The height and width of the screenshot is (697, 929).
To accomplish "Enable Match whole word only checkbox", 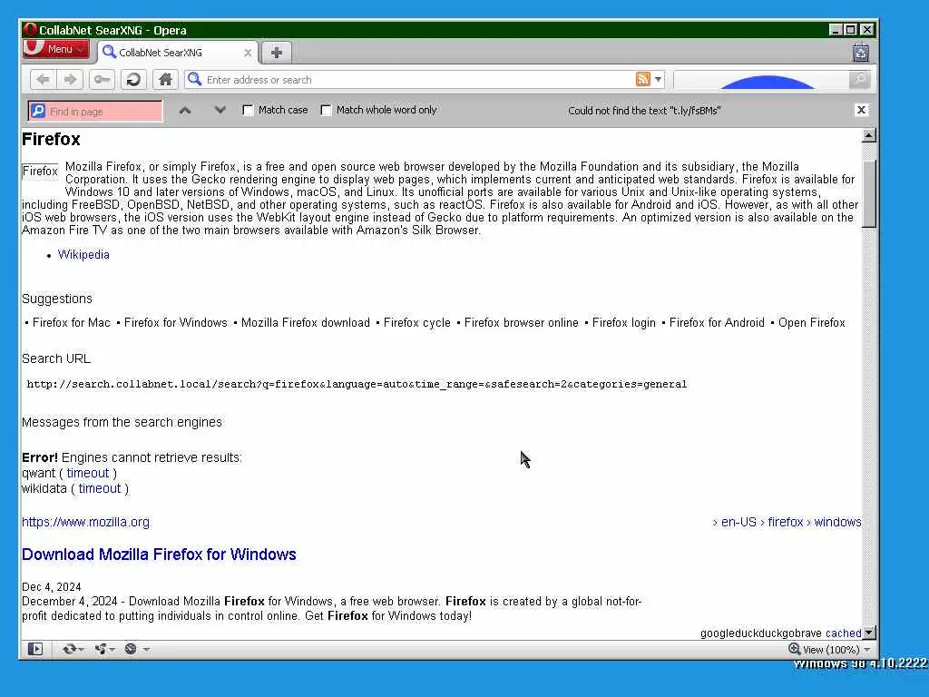I will (x=326, y=110).
